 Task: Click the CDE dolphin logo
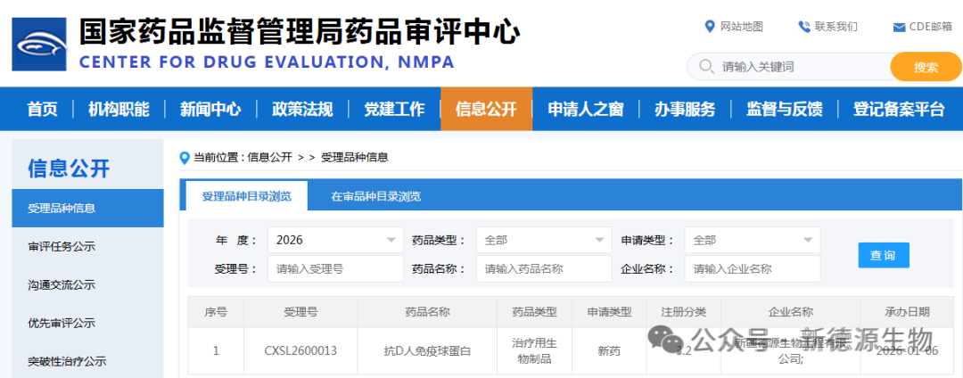39,45
